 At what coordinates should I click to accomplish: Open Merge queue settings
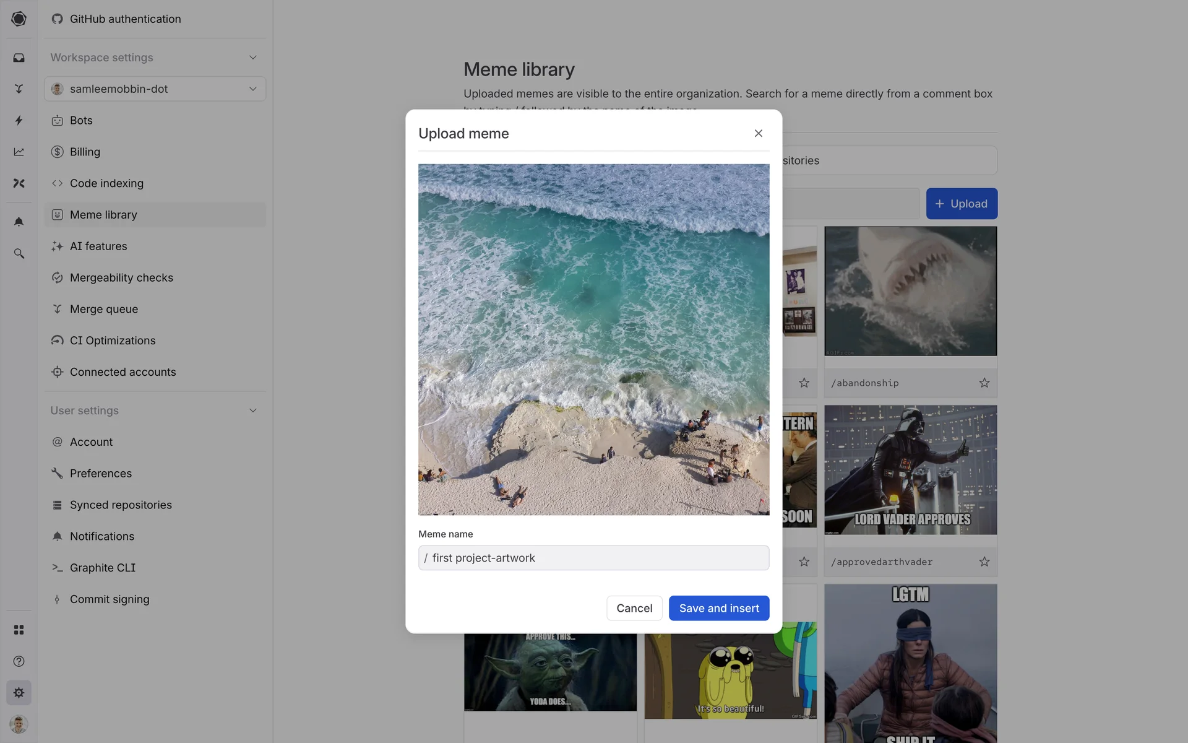click(x=104, y=309)
